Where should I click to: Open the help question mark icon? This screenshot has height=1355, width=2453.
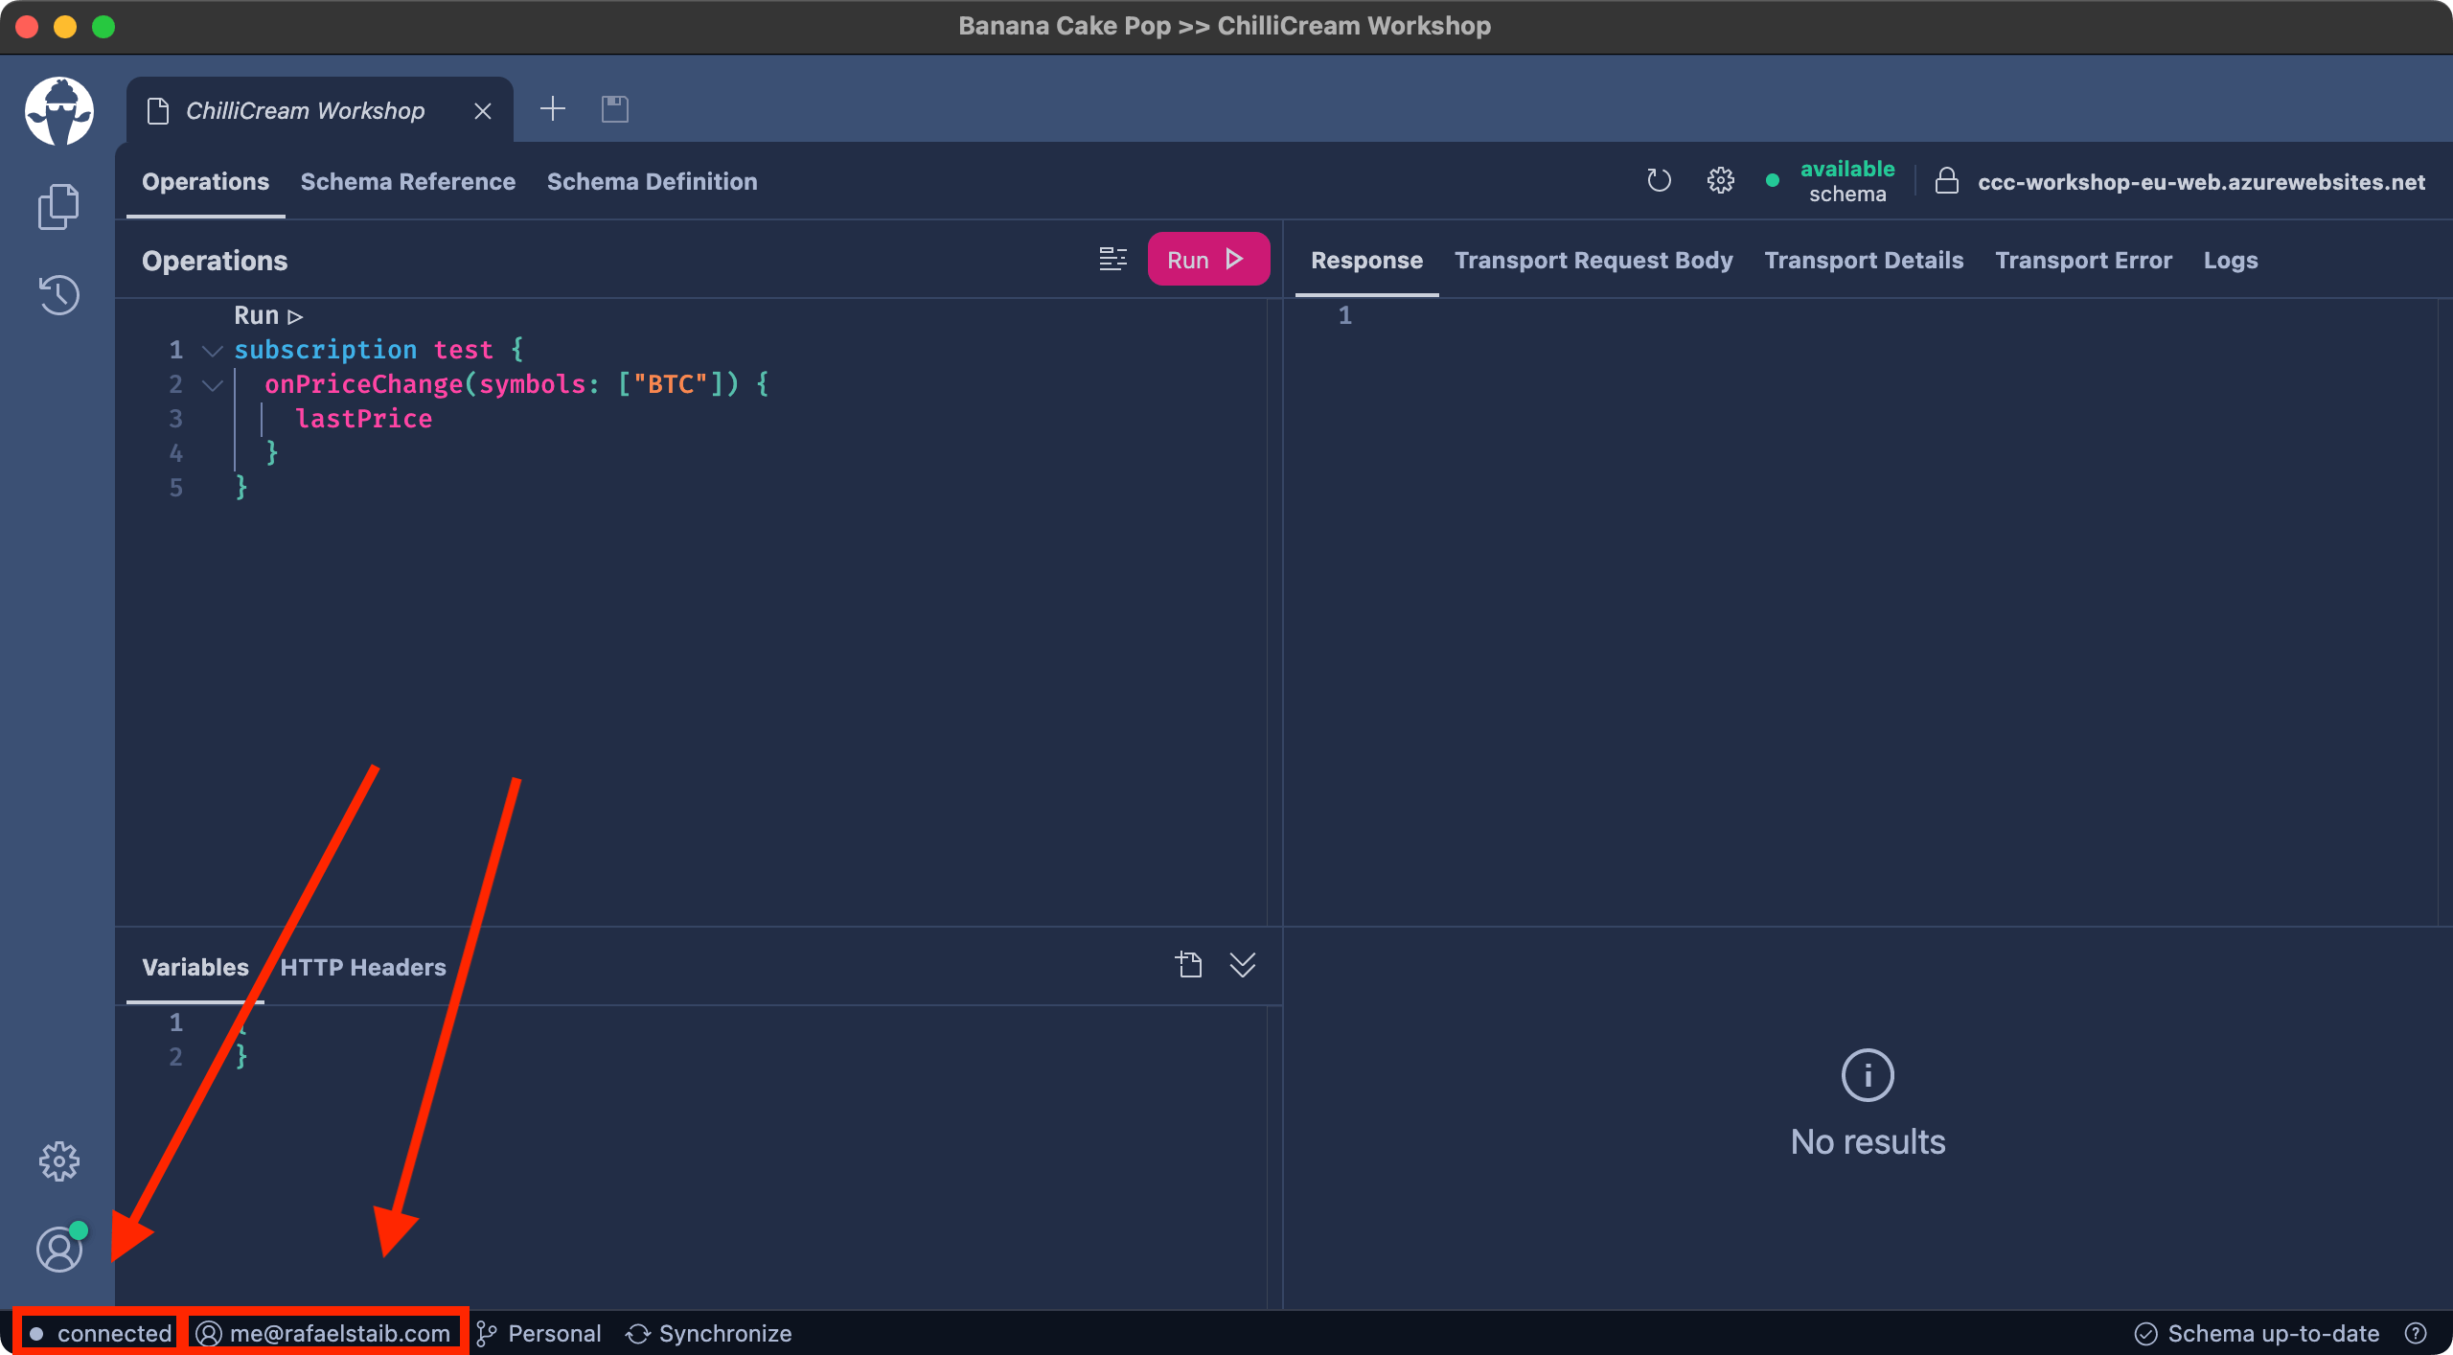click(2416, 1333)
